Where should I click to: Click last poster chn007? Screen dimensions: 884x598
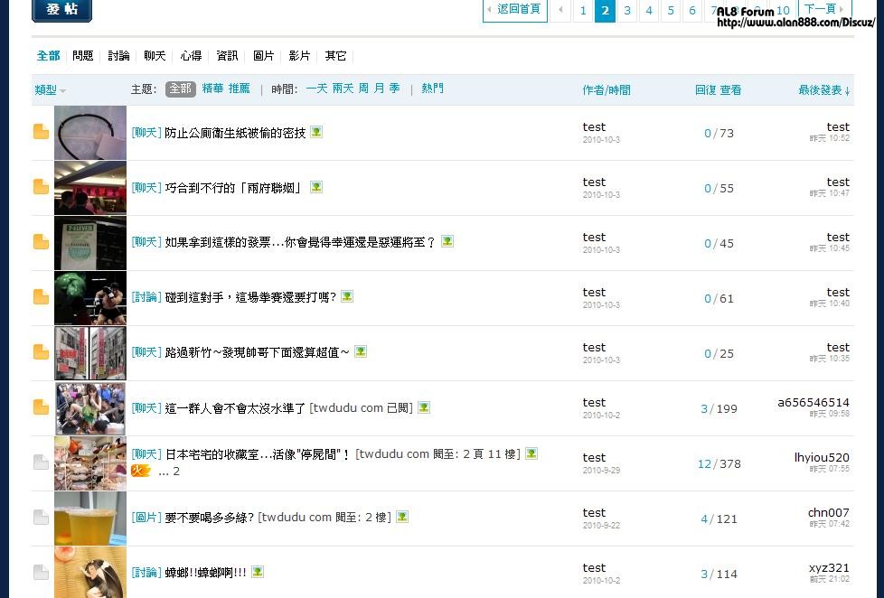[828, 513]
